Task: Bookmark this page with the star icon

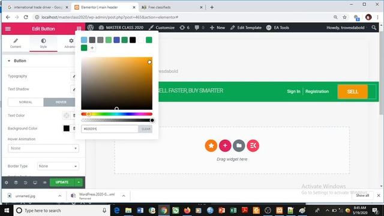Action: coord(344,17)
